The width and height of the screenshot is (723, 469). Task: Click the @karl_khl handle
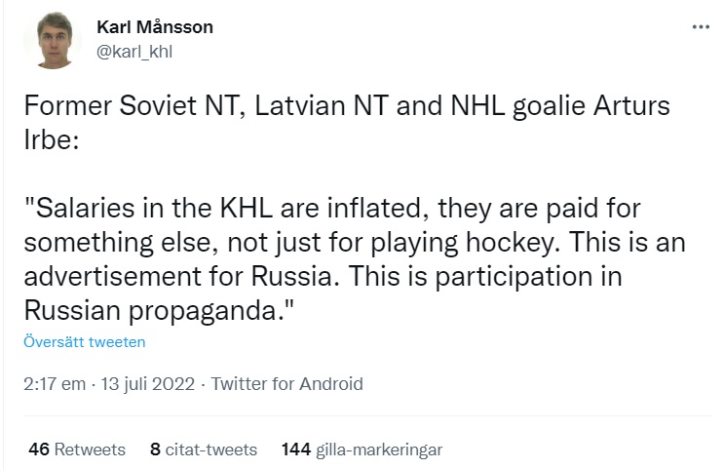(x=134, y=52)
